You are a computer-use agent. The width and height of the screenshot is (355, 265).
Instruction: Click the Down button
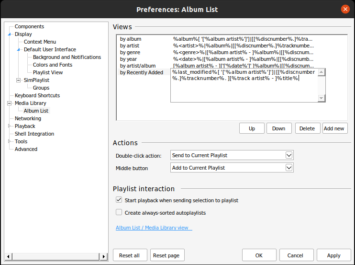pos(279,128)
